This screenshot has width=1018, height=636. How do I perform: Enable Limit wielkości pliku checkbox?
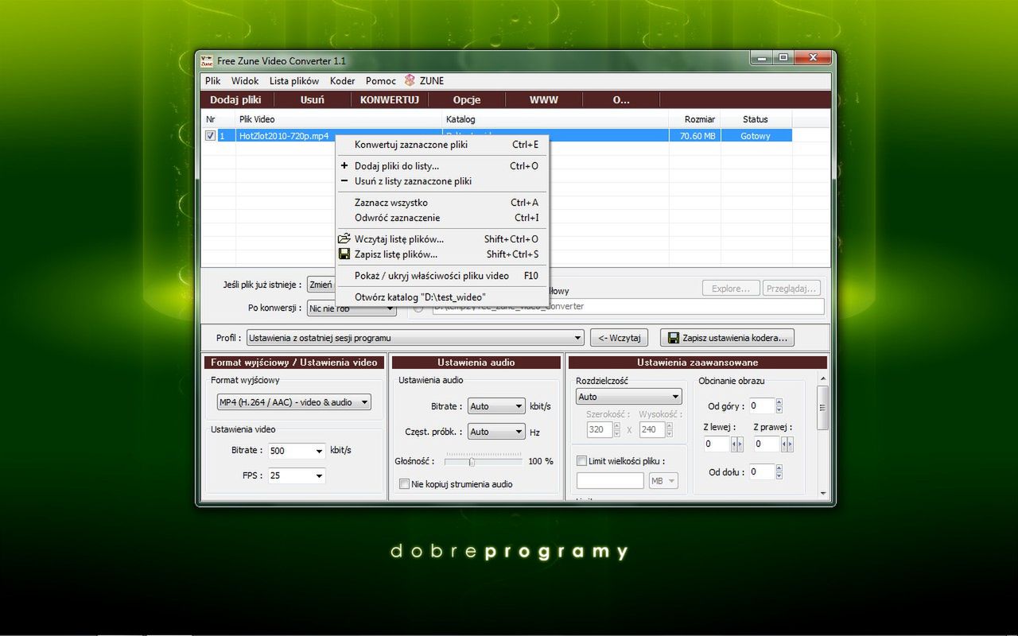click(x=581, y=461)
